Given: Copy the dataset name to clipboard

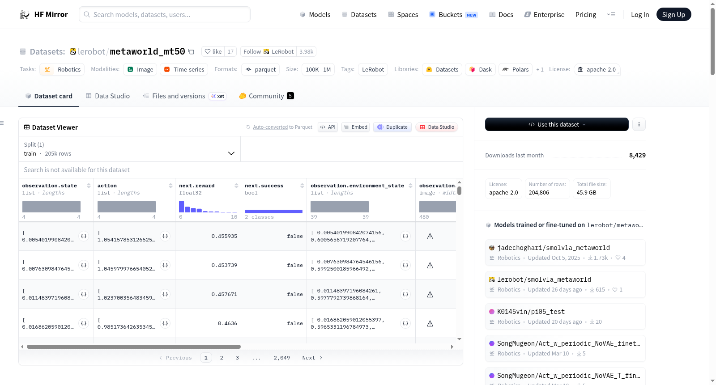Looking at the screenshot, I should (191, 51).
